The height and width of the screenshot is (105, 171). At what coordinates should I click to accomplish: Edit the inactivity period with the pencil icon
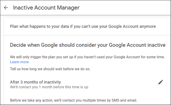point(161,82)
